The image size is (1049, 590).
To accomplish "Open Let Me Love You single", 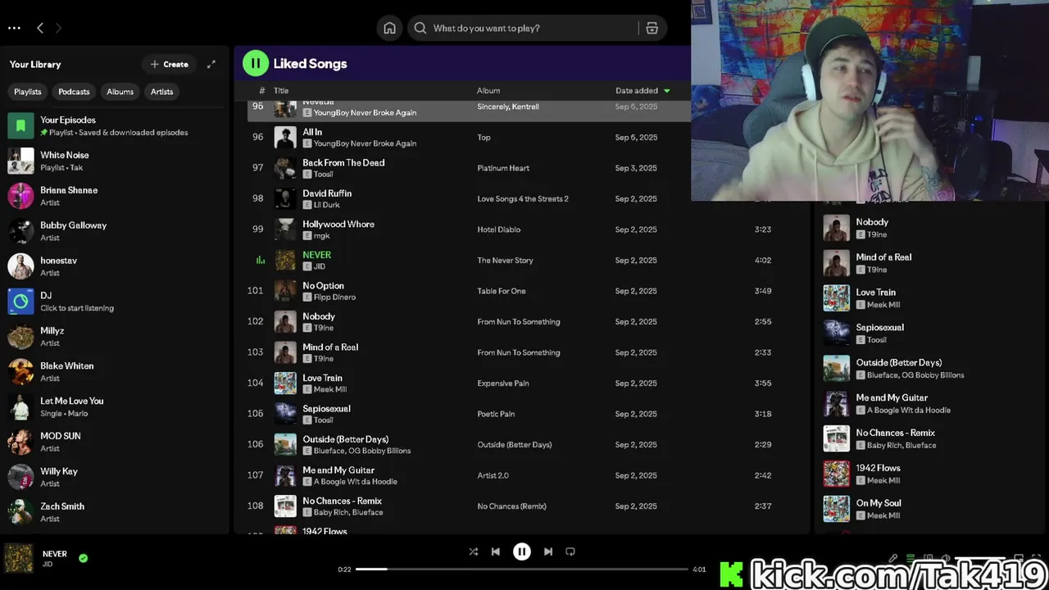I will (x=115, y=407).
